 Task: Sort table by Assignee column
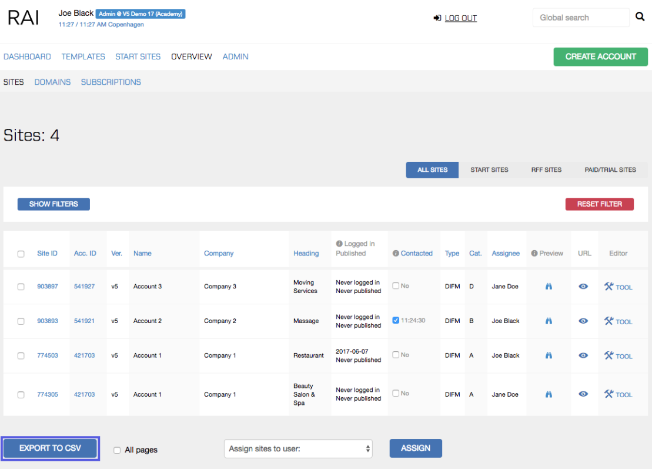(x=506, y=253)
